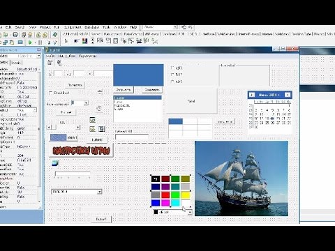This screenshot has width=335, height=251.
Task: Click the horizontal scrollbar's right arrow
Action: tap(78, 127)
